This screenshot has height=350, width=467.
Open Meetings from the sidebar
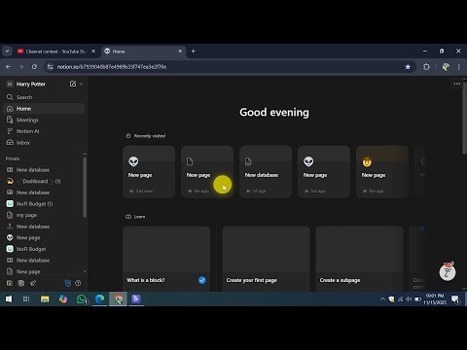(44, 120)
